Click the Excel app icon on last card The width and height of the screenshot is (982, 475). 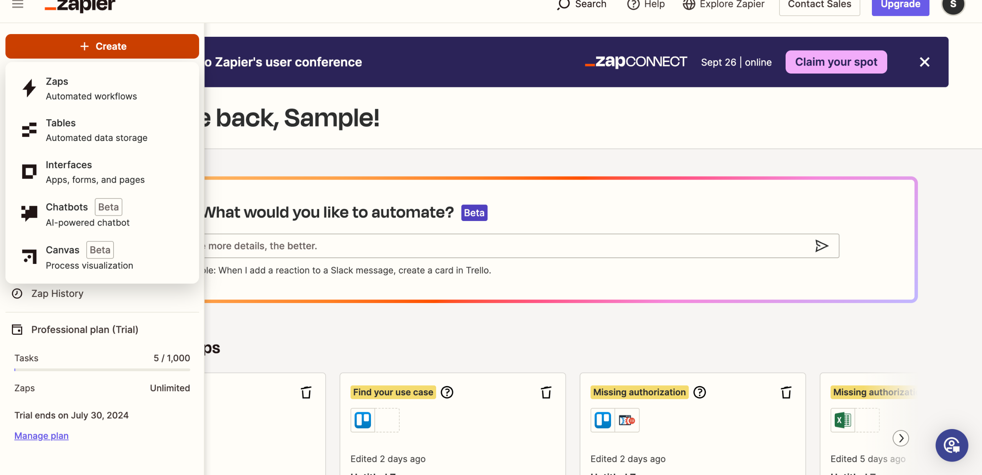pyautogui.click(x=843, y=420)
